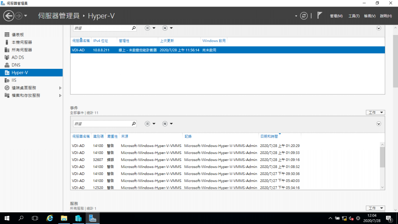Launch Internet Explorer from taskbar
The height and width of the screenshot is (224, 398).
(50, 218)
